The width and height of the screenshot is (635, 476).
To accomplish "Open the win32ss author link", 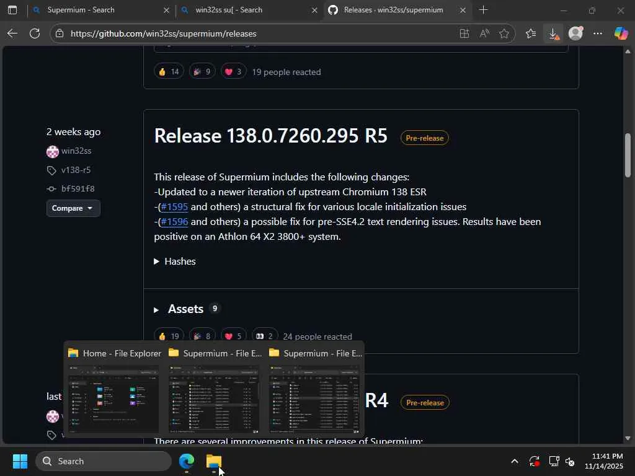I will [x=76, y=151].
